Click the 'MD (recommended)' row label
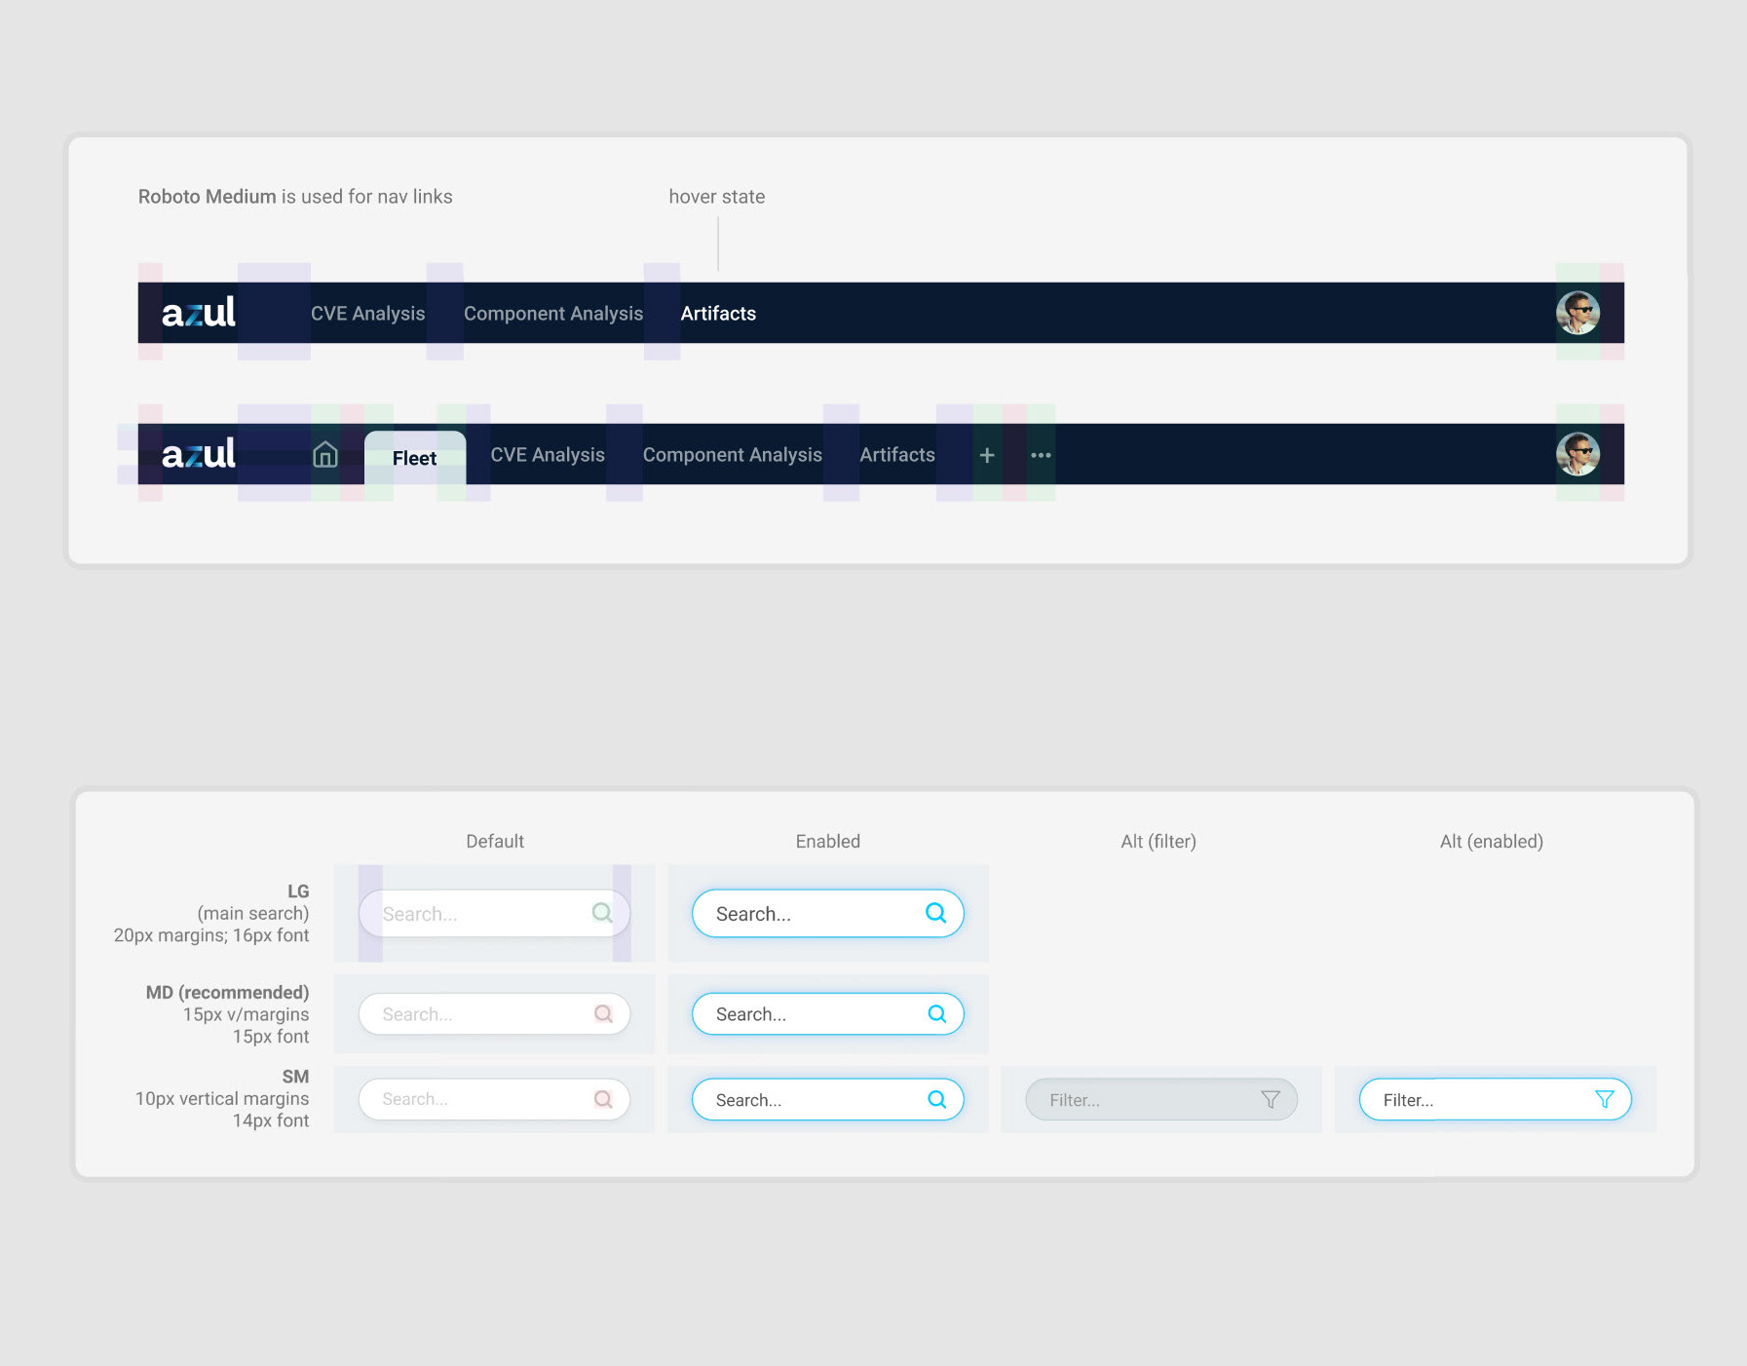 point(227,992)
